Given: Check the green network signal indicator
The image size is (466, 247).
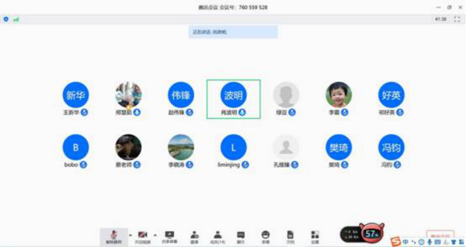Looking at the screenshot, I should (x=16, y=19).
